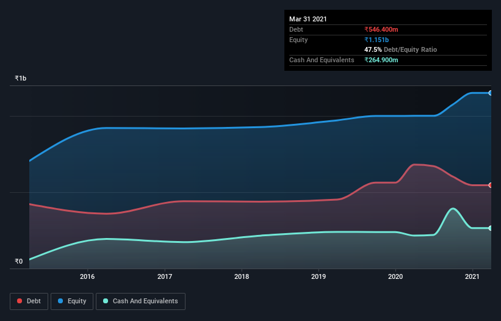Click the 47.5% Debt/Equity Ratio text
The height and width of the screenshot is (321, 501).
point(401,49)
